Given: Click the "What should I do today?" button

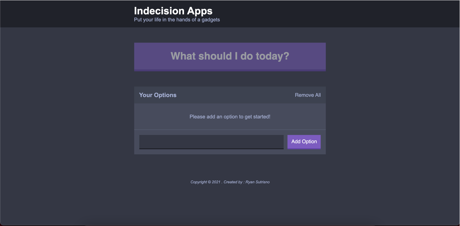Looking at the screenshot, I should click(x=230, y=56).
